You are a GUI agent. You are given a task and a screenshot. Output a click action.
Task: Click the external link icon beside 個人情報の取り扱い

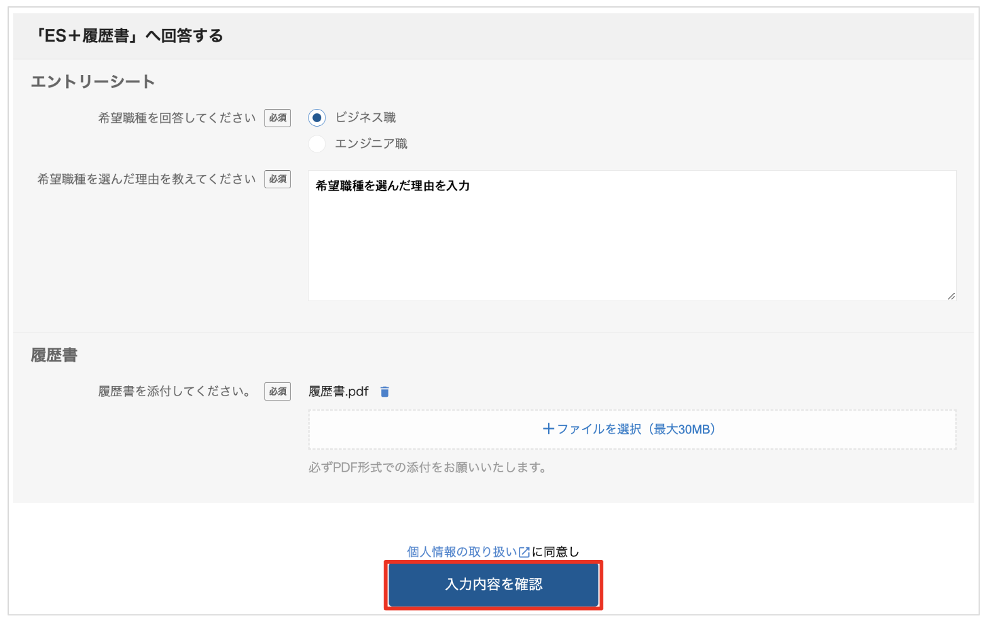tap(524, 552)
